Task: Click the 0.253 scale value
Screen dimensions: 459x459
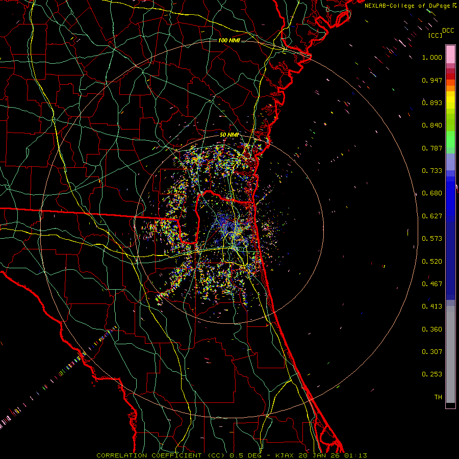Action: click(x=432, y=374)
